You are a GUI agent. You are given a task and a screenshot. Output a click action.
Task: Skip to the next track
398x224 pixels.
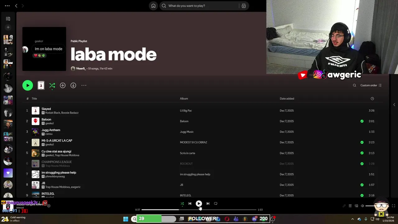[x=208, y=203]
